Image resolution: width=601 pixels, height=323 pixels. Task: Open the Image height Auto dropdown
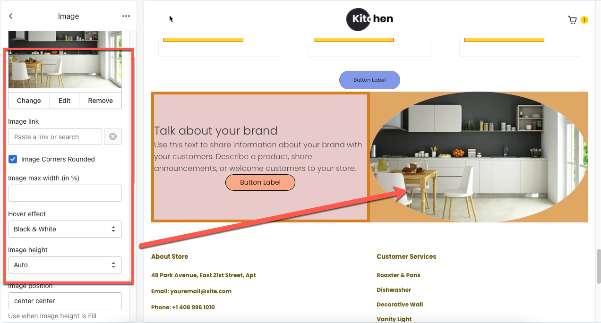[x=65, y=265]
